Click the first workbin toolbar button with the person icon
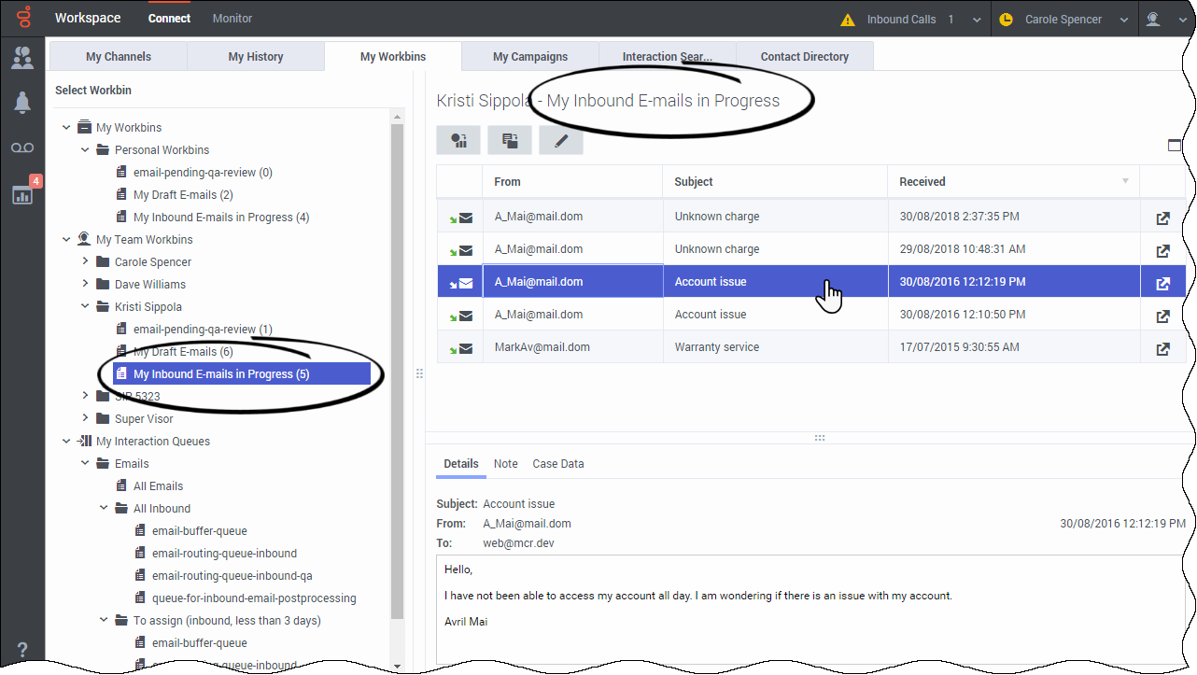Image resolution: width=1197 pixels, height=675 pixels. [458, 140]
